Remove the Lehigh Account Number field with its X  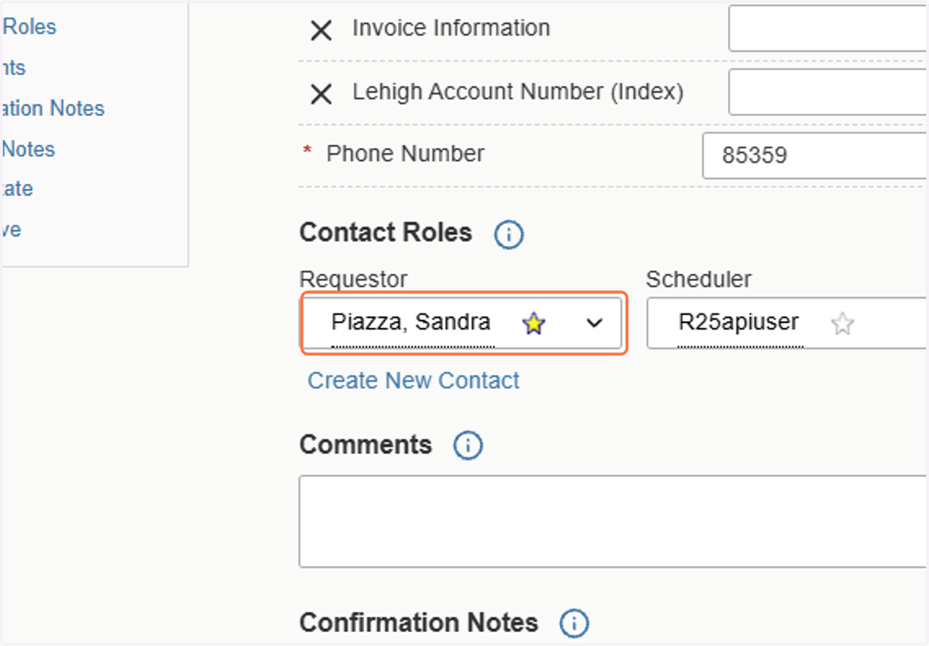point(321,94)
